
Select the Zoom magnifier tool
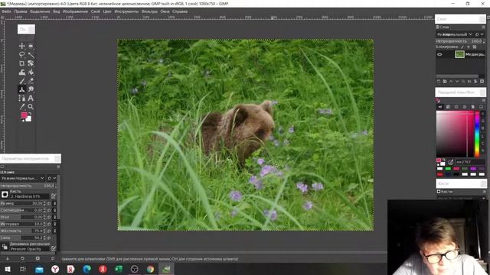pos(31,107)
